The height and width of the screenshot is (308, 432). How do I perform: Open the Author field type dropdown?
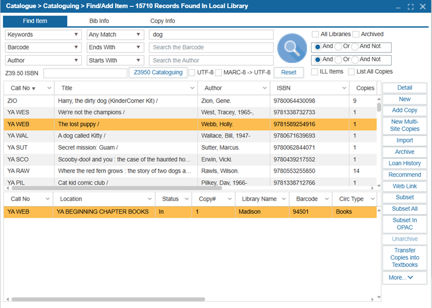[x=43, y=60]
